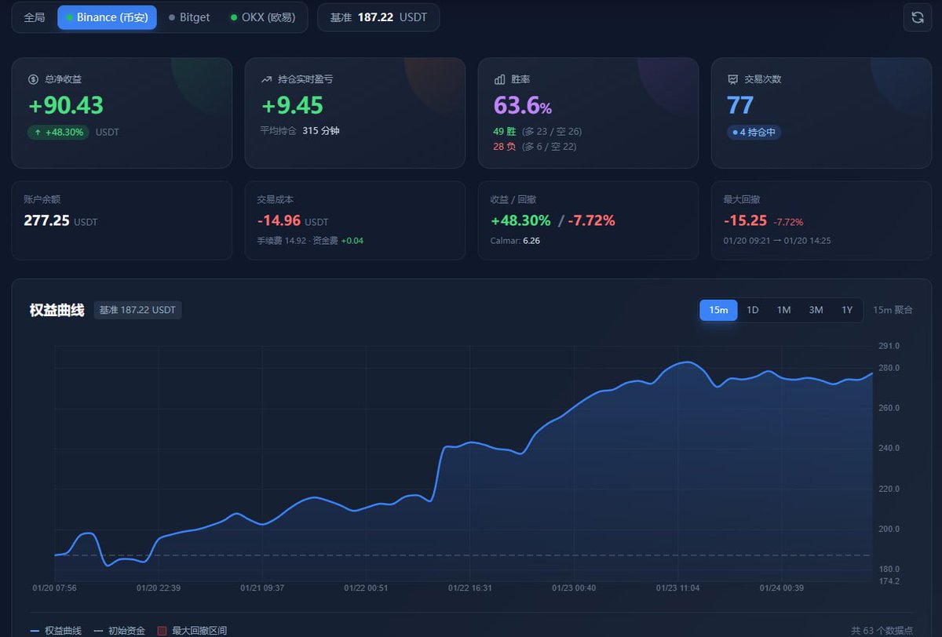The image size is (942, 637).
Task: Click the -7.72% value in 收益 / 回撤 card
Action: tap(592, 221)
